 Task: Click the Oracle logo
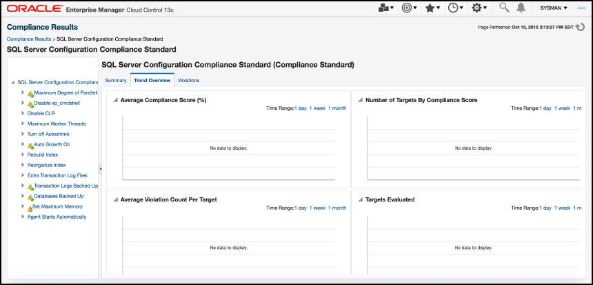pyautogui.click(x=34, y=8)
